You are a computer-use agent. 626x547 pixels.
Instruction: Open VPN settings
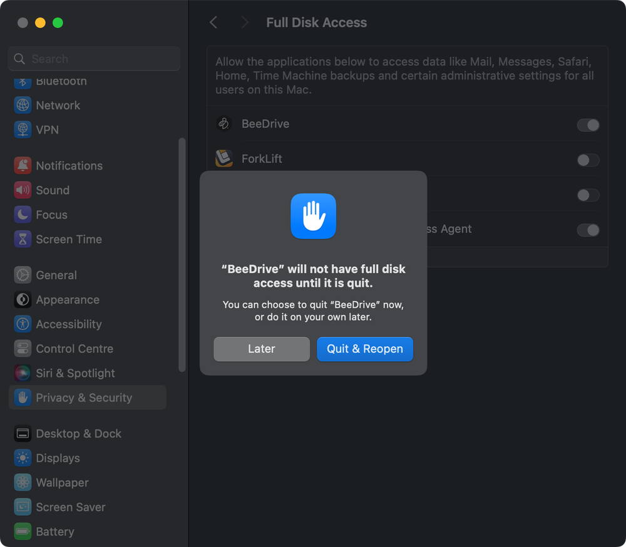88,130
